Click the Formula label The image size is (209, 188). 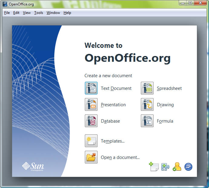coord(165,121)
